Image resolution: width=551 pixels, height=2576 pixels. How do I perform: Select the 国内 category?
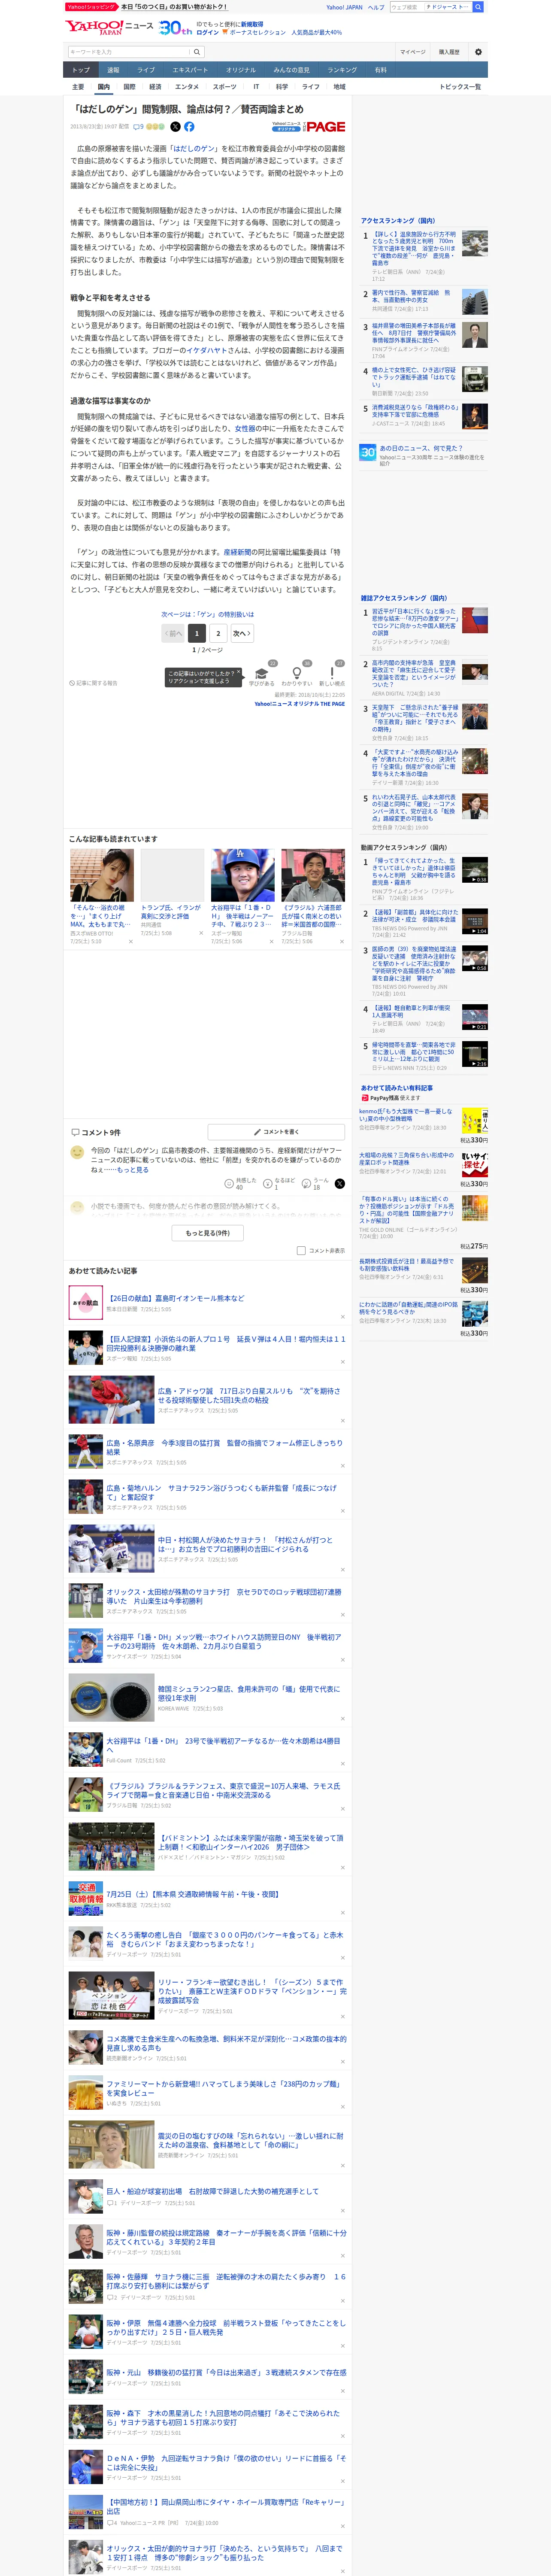(x=103, y=87)
